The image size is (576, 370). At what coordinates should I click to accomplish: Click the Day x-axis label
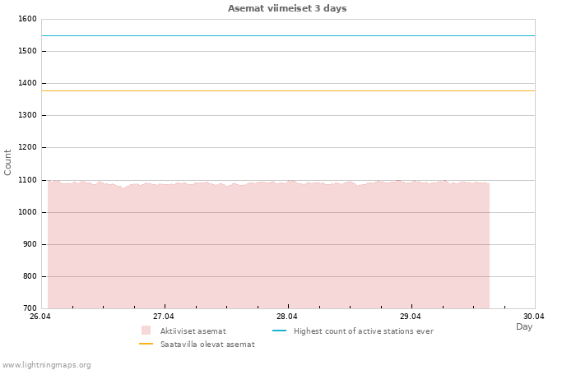pos(523,326)
